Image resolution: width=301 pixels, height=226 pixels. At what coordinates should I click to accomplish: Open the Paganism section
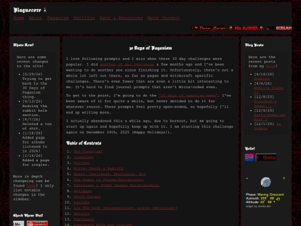click(x=58, y=18)
